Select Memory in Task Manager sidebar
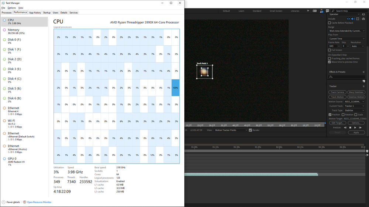Image resolution: width=369 pixels, height=207 pixels. pos(24,31)
